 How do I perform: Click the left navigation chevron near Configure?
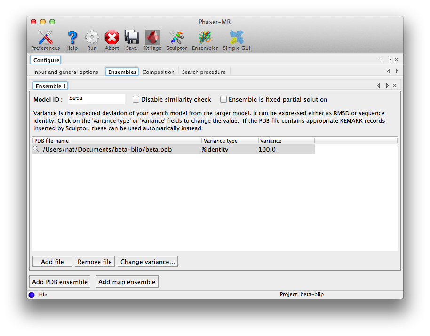point(381,60)
